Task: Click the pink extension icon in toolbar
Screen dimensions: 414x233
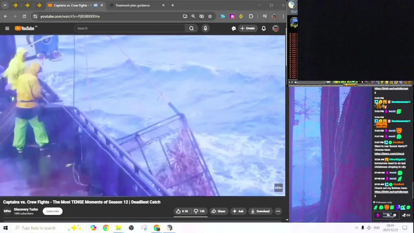Action: (232, 16)
